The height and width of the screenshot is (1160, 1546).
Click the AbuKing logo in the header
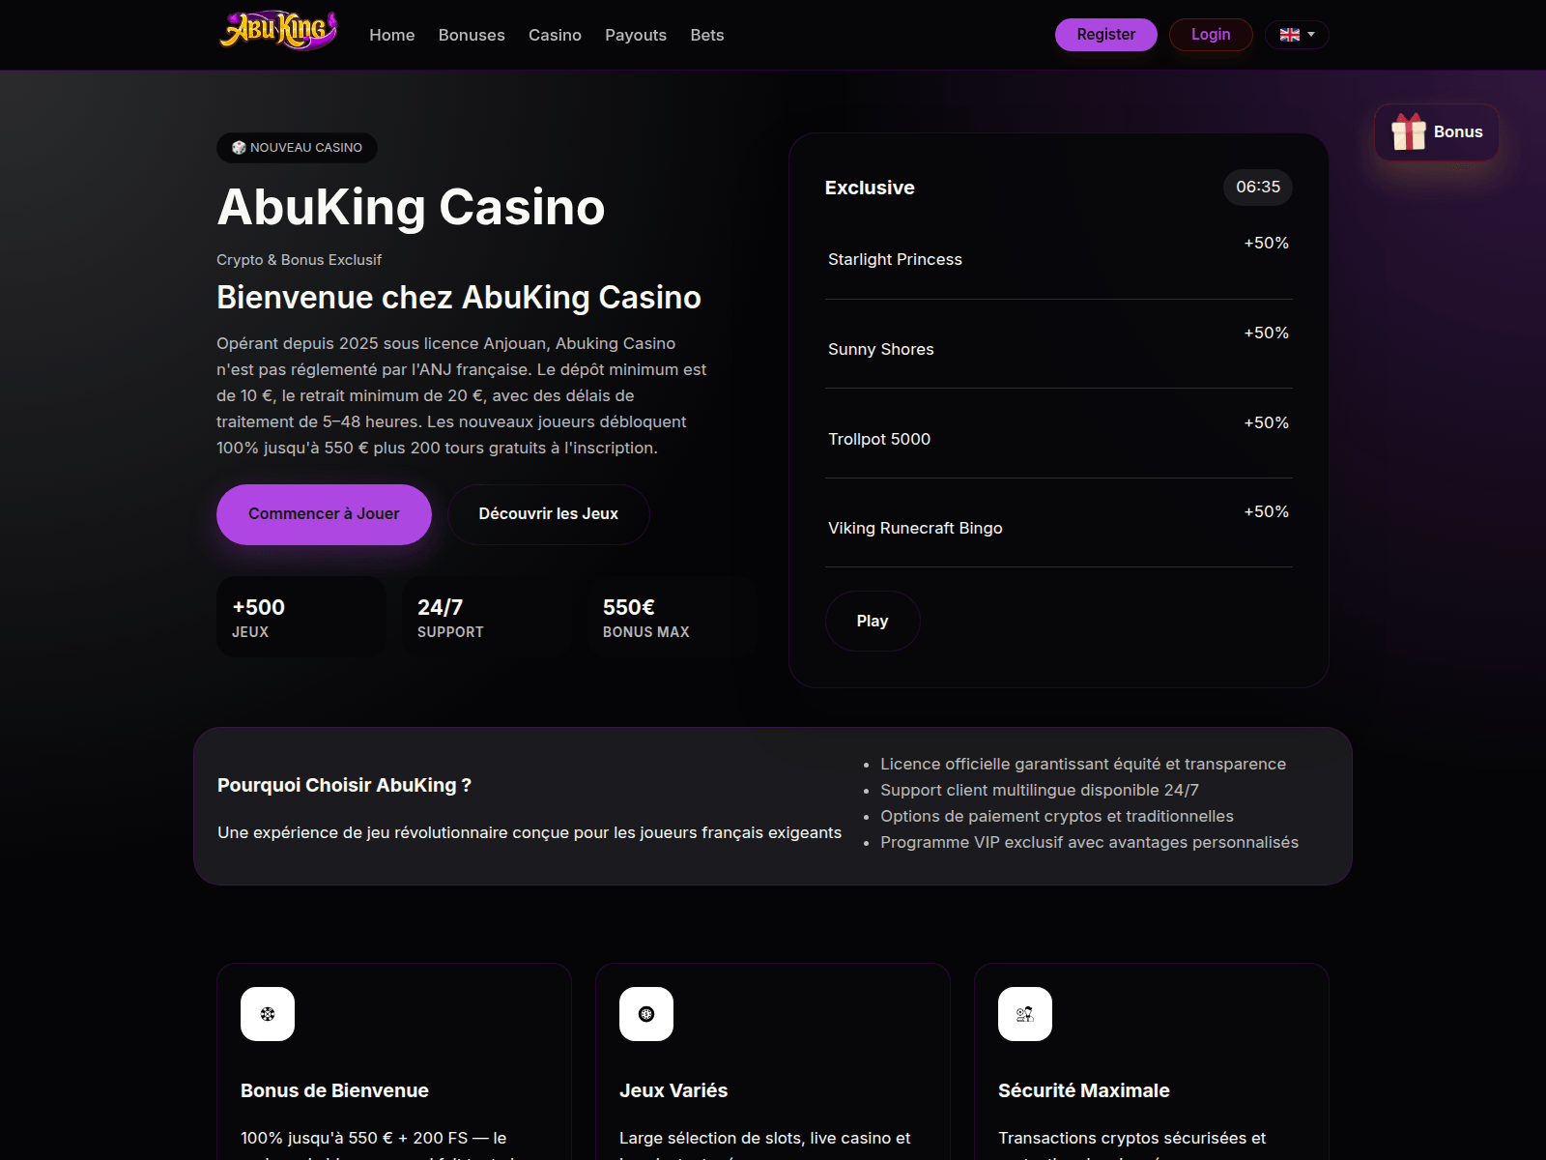coord(278,29)
